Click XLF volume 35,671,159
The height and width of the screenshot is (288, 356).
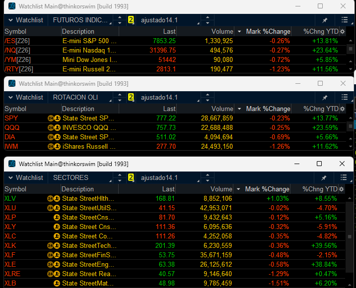click(216, 255)
